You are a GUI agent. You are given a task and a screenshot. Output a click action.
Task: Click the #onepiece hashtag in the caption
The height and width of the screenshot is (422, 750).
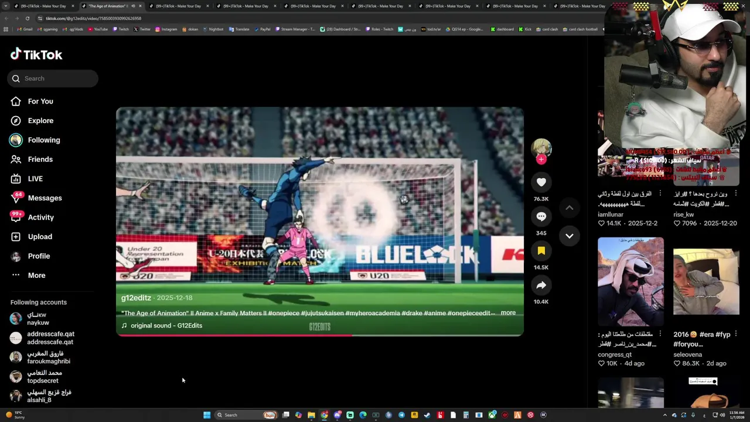point(283,313)
